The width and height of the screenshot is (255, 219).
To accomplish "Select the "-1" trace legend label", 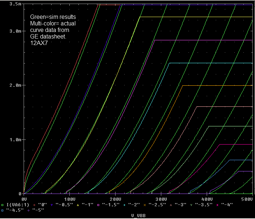I will coord(88,205).
